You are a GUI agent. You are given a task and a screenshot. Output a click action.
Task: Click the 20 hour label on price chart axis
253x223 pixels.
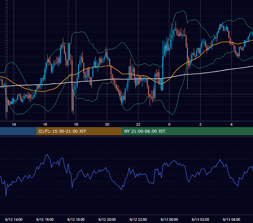[x=107, y=125]
